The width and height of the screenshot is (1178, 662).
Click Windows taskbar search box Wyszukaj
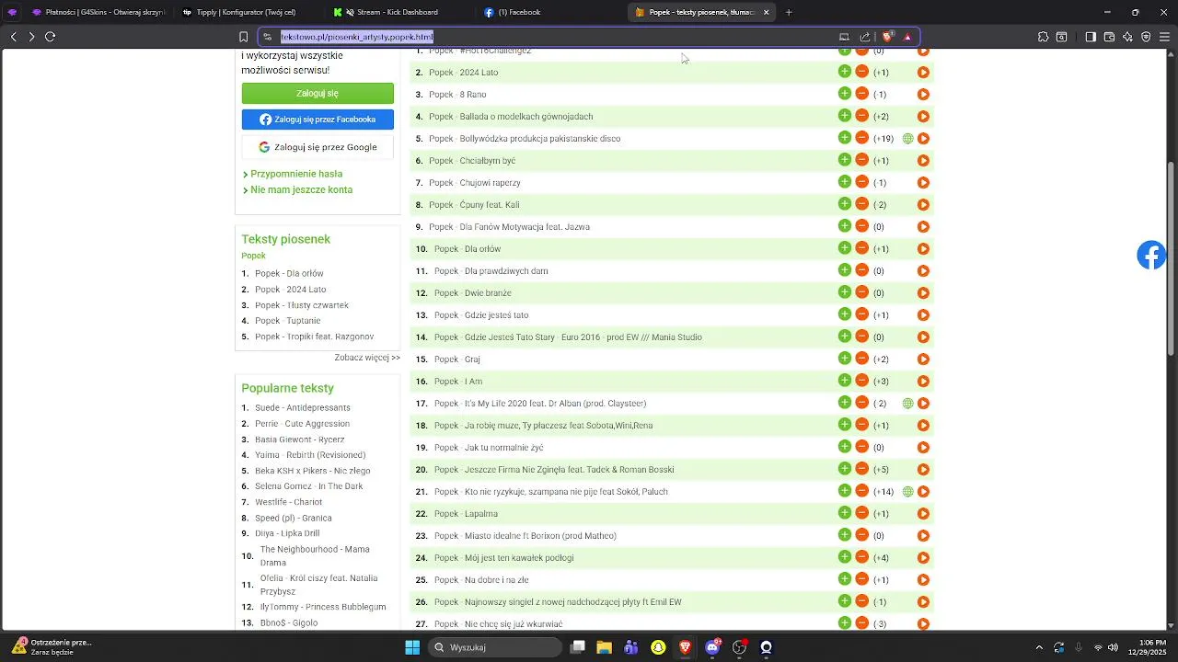coord(497,647)
